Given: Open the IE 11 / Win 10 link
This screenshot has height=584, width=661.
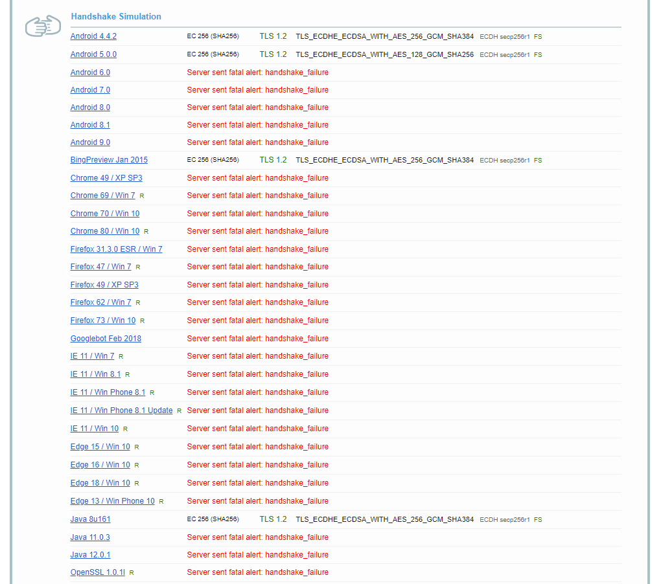Looking at the screenshot, I should pos(95,429).
